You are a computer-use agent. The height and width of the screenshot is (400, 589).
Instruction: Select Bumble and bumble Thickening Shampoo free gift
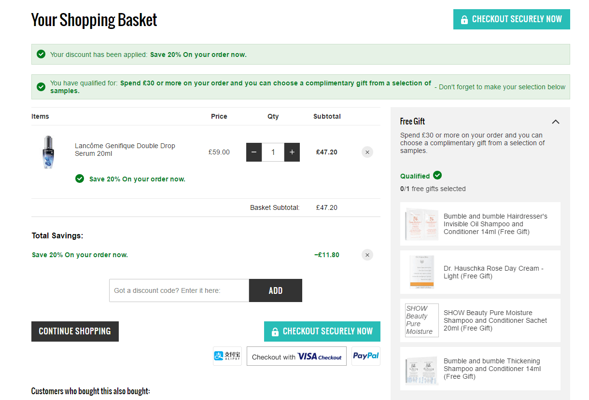click(480, 369)
